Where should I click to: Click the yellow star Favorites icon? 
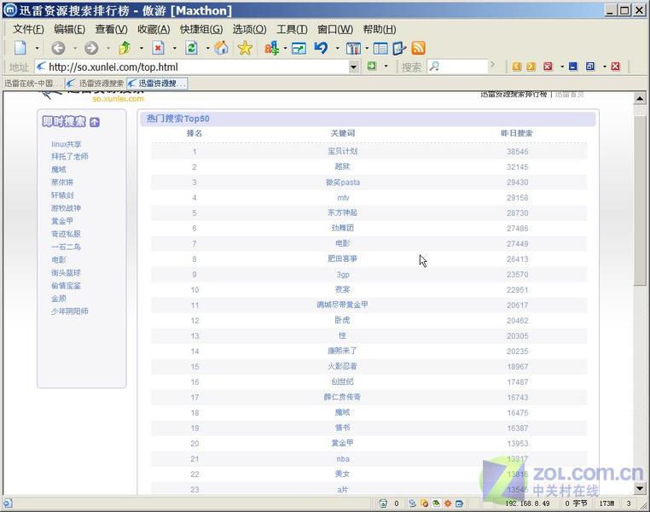(245, 48)
